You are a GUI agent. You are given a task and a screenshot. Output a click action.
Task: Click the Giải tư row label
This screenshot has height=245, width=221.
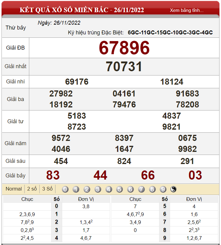pos(15,121)
